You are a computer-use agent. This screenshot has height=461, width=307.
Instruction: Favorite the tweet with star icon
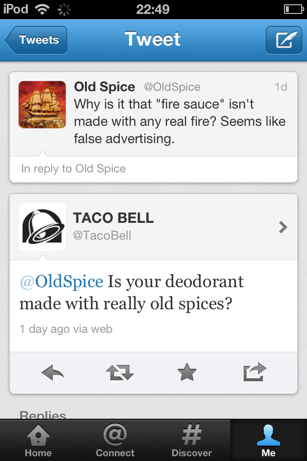coord(187,373)
